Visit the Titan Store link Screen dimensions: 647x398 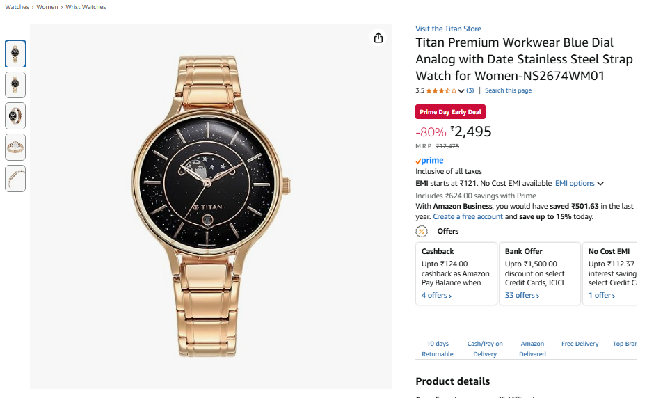click(x=448, y=29)
